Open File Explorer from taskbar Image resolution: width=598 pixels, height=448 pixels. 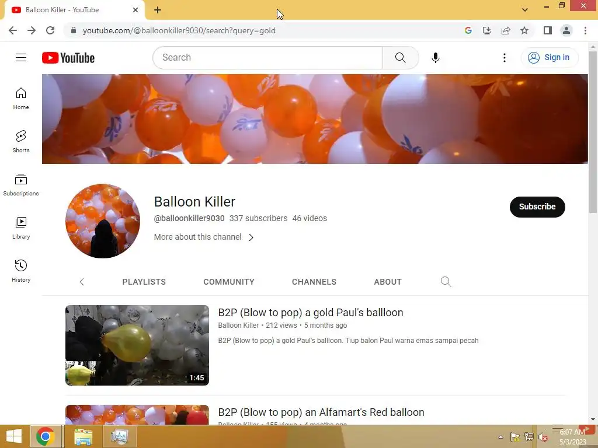click(x=83, y=436)
